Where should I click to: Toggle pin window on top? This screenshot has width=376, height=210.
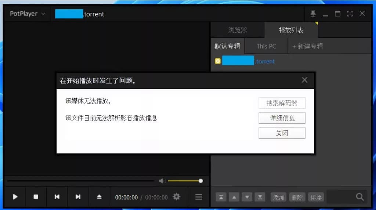tap(313, 14)
